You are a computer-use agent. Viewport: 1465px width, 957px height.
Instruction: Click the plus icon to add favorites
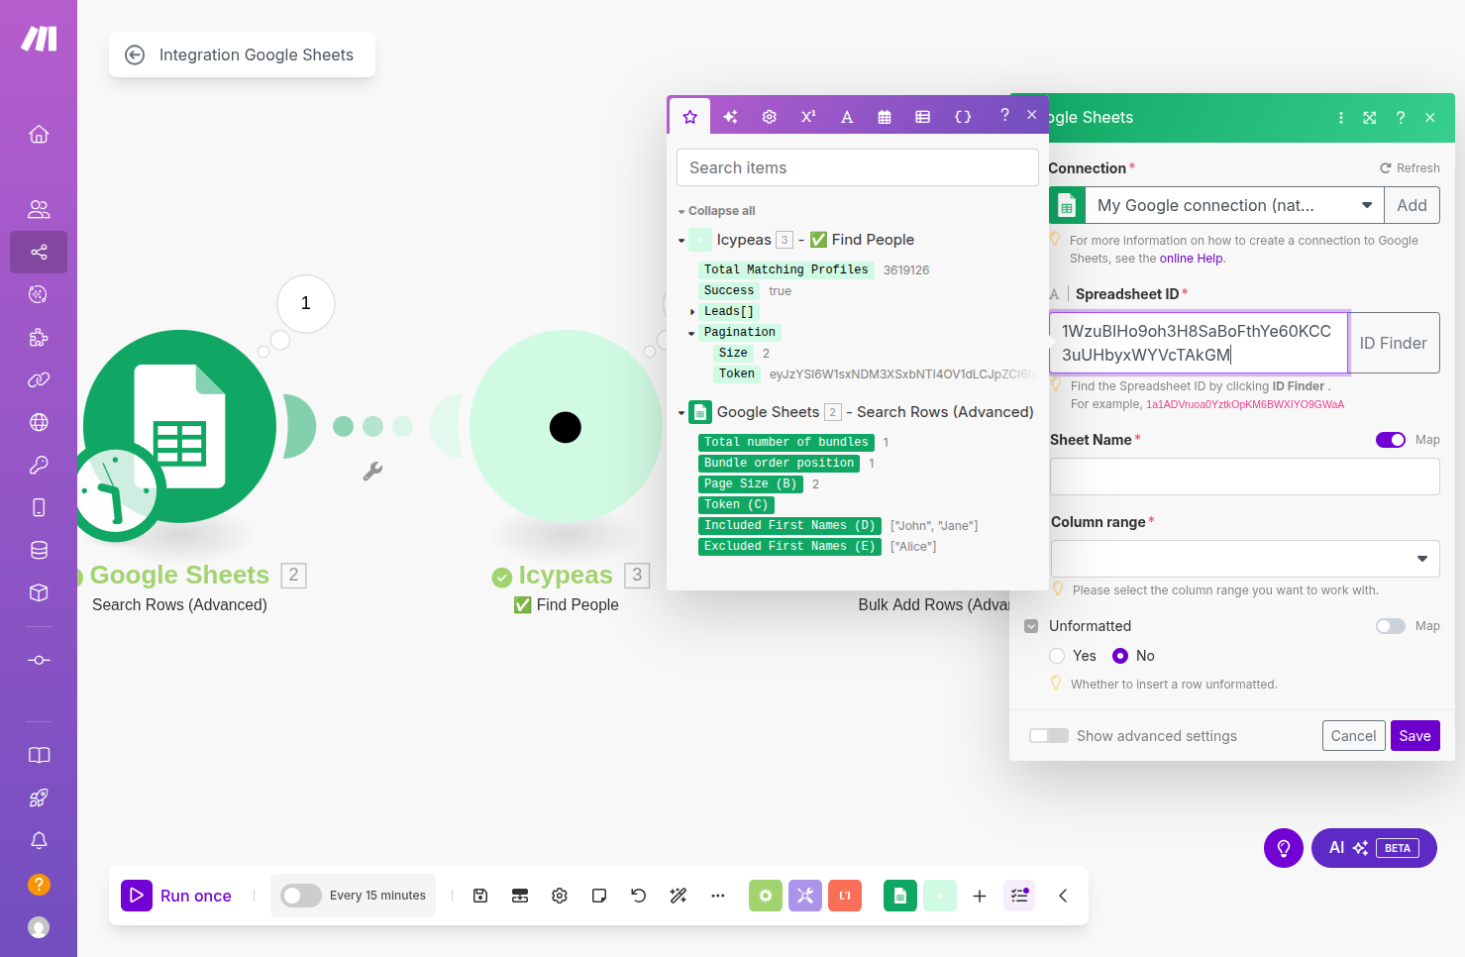pyautogui.click(x=980, y=896)
